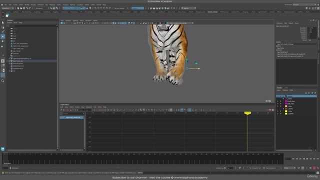Open the Graph Editor Tangents menu
The width and height of the screenshot is (320, 180).
point(89,107)
